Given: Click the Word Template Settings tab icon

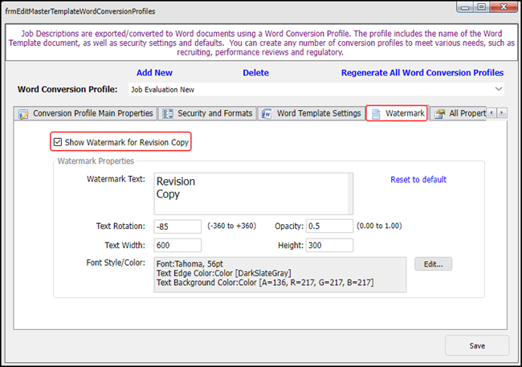Looking at the screenshot, I should tap(267, 114).
